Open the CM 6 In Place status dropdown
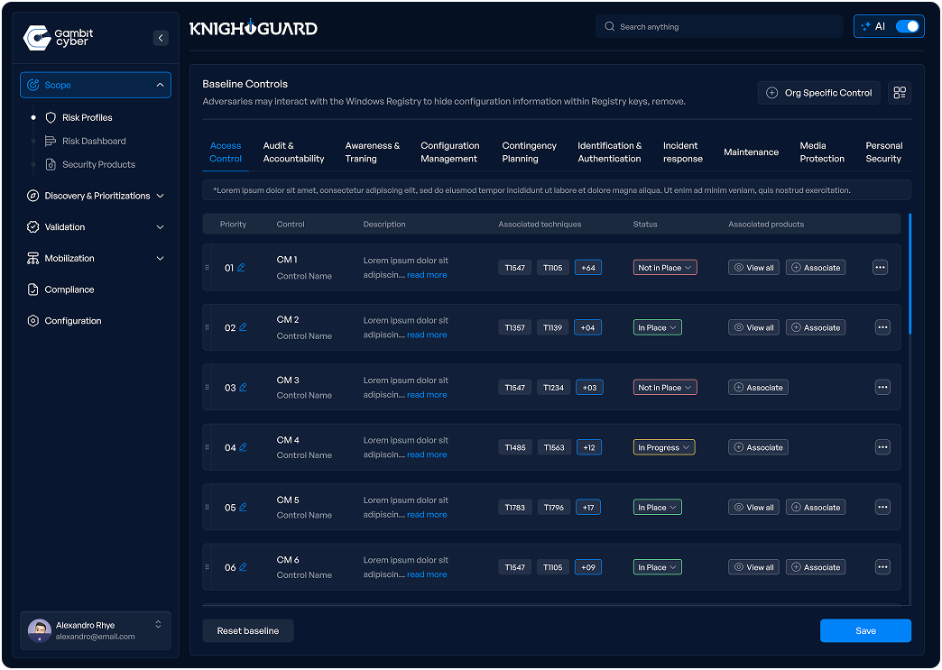 657,566
